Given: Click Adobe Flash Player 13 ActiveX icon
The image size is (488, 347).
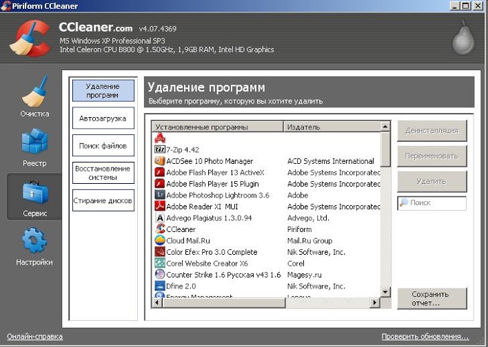Looking at the screenshot, I should 160,172.
